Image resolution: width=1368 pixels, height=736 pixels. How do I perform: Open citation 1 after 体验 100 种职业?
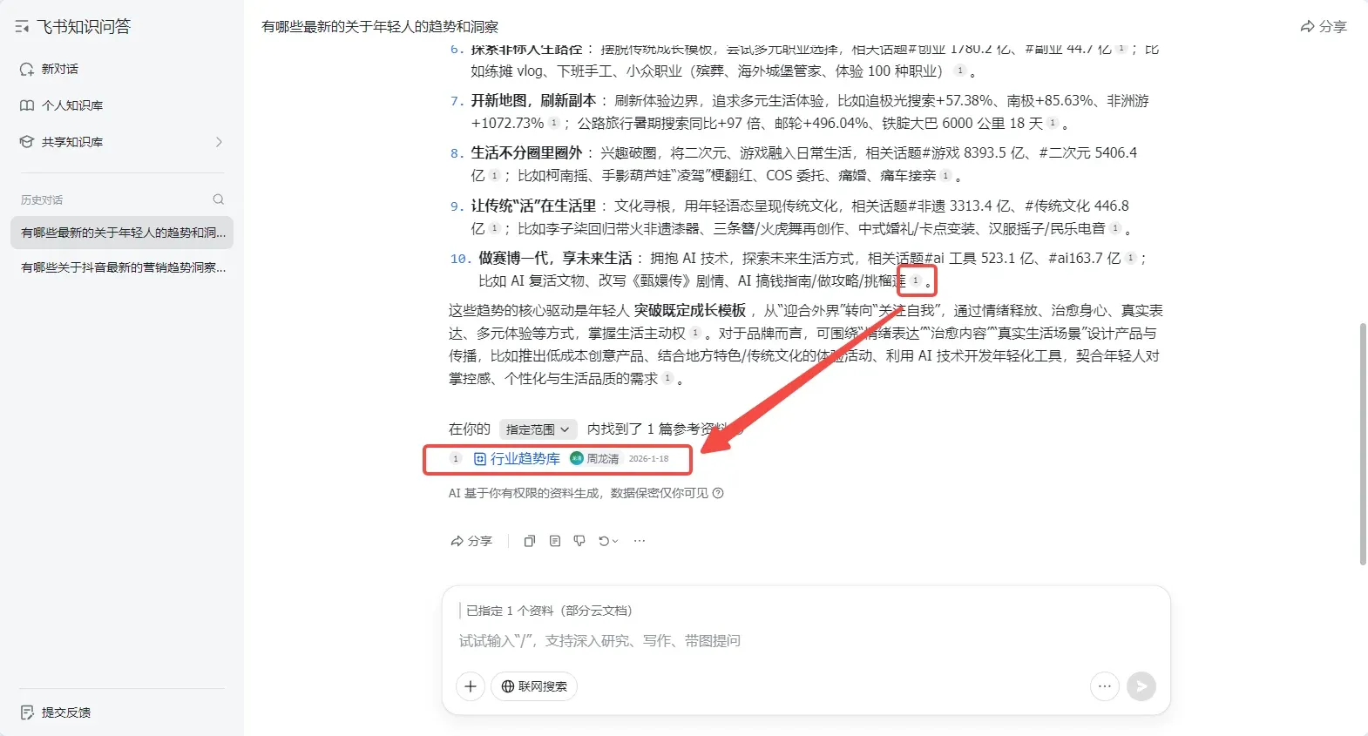959,71
